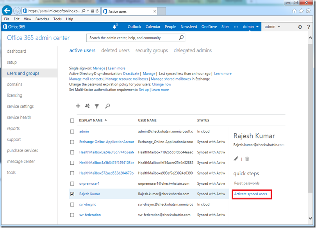The image size is (316, 228).
Task: Open the File menu
Action: pos(7,19)
